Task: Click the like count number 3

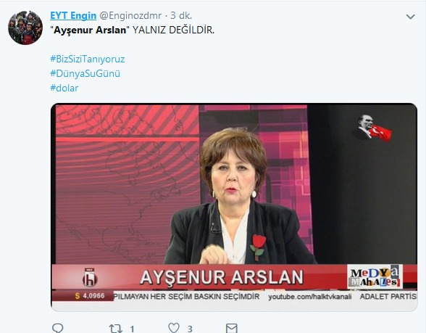Action: tap(190, 329)
